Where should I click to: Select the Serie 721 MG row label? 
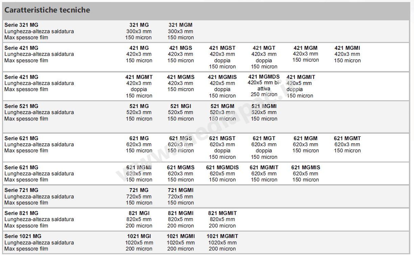[21, 190]
